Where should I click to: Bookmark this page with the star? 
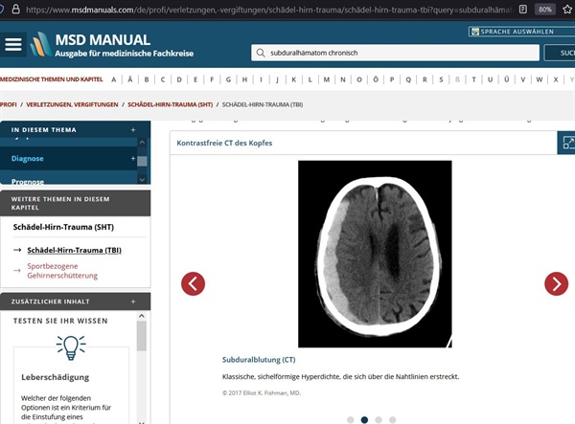567,10
